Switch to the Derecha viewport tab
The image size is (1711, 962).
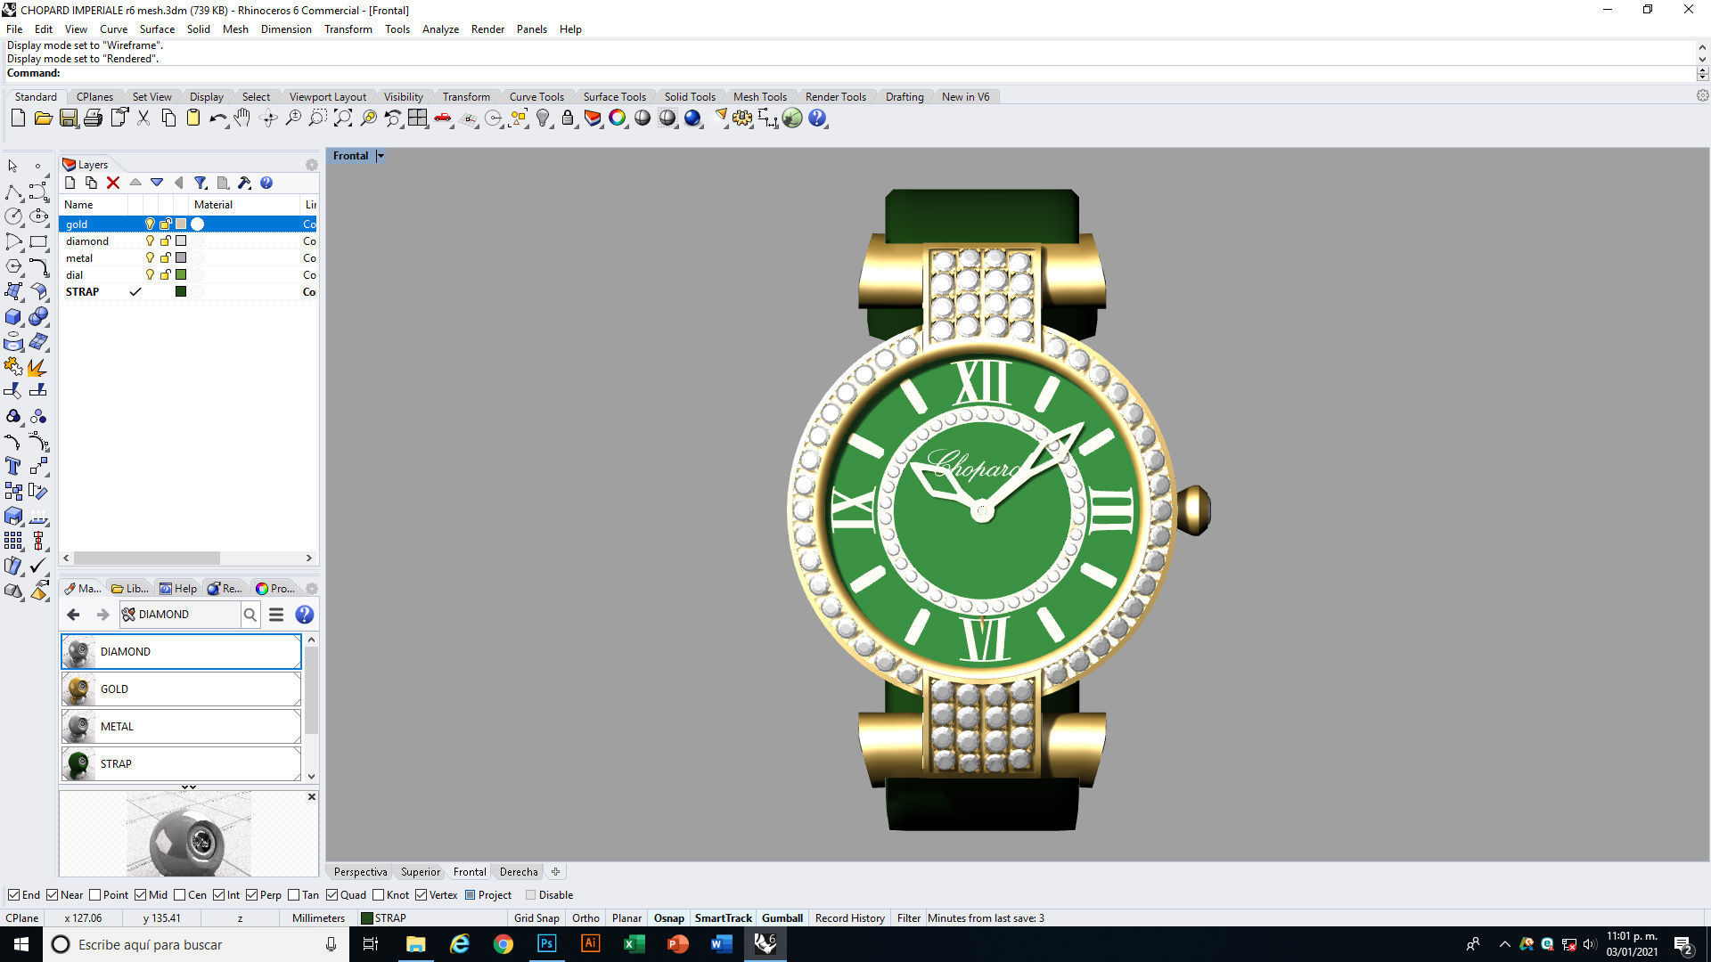pos(519,872)
